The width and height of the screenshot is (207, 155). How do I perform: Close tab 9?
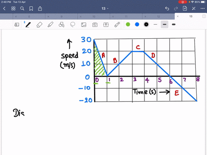click(48, 16)
